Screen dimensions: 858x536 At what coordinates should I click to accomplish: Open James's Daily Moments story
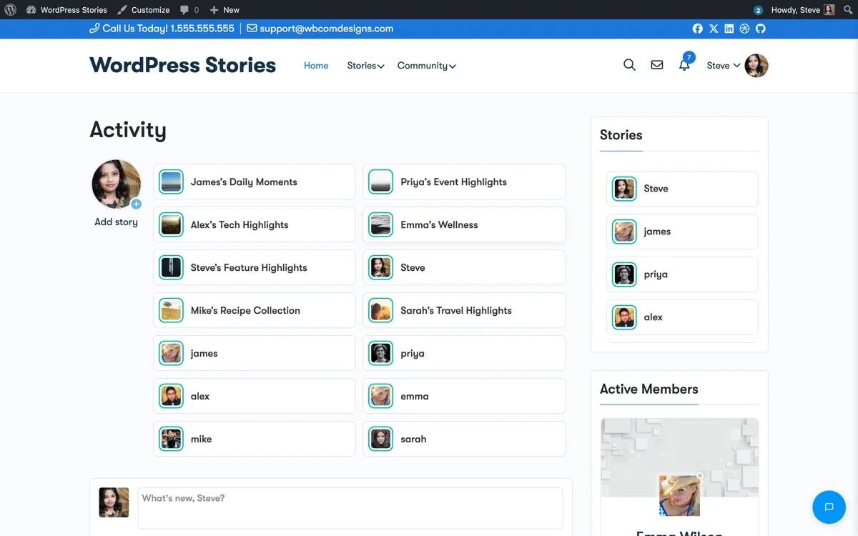point(254,182)
